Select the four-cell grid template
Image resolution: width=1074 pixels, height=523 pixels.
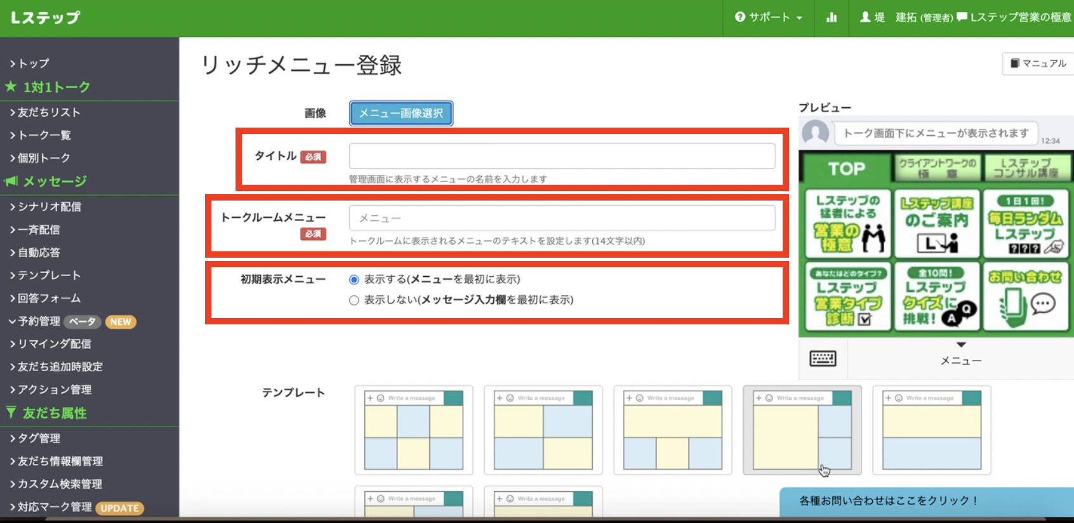pyautogui.click(x=543, y=430)
